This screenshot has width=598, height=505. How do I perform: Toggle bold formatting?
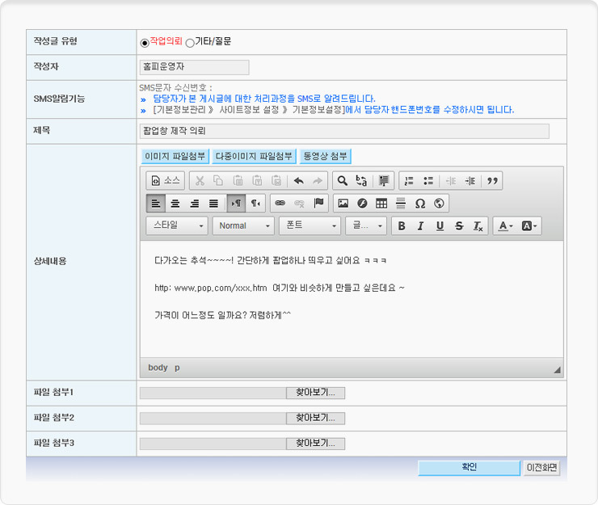point(402,225)
